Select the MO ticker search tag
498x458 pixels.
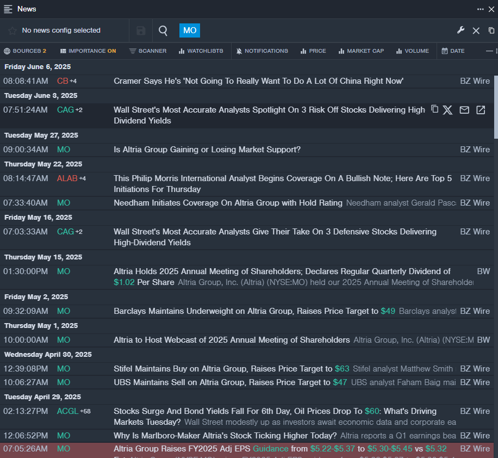190,30
